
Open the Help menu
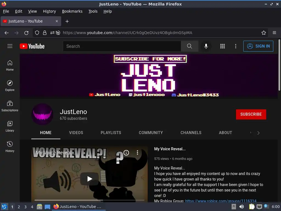[x=108, y=11]
